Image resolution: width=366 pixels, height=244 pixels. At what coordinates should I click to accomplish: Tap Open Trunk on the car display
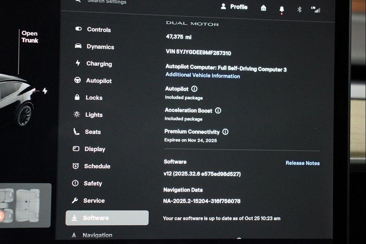[30, 37]
